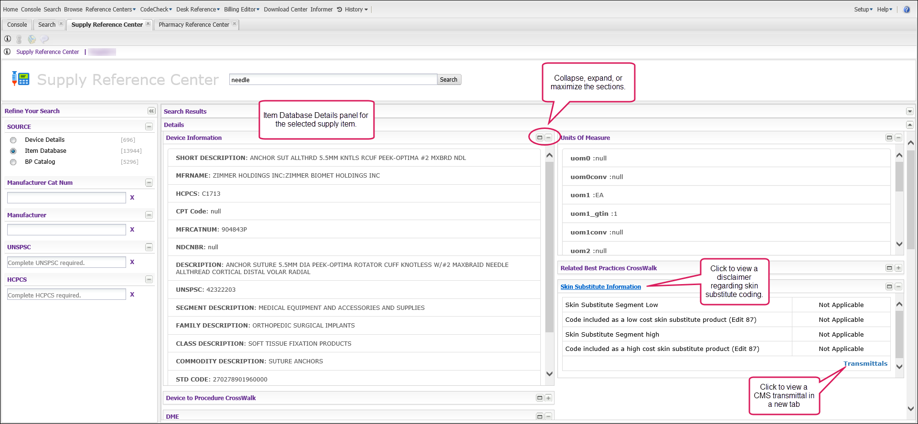Screen dimensions: 918x424
Task: Click the help question mark icon
Action: [907, 10]
